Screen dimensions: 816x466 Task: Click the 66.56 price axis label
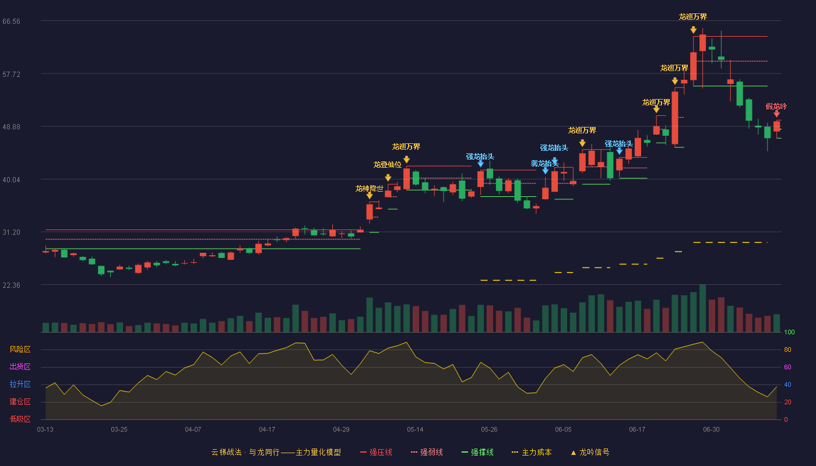coord(11,21)
